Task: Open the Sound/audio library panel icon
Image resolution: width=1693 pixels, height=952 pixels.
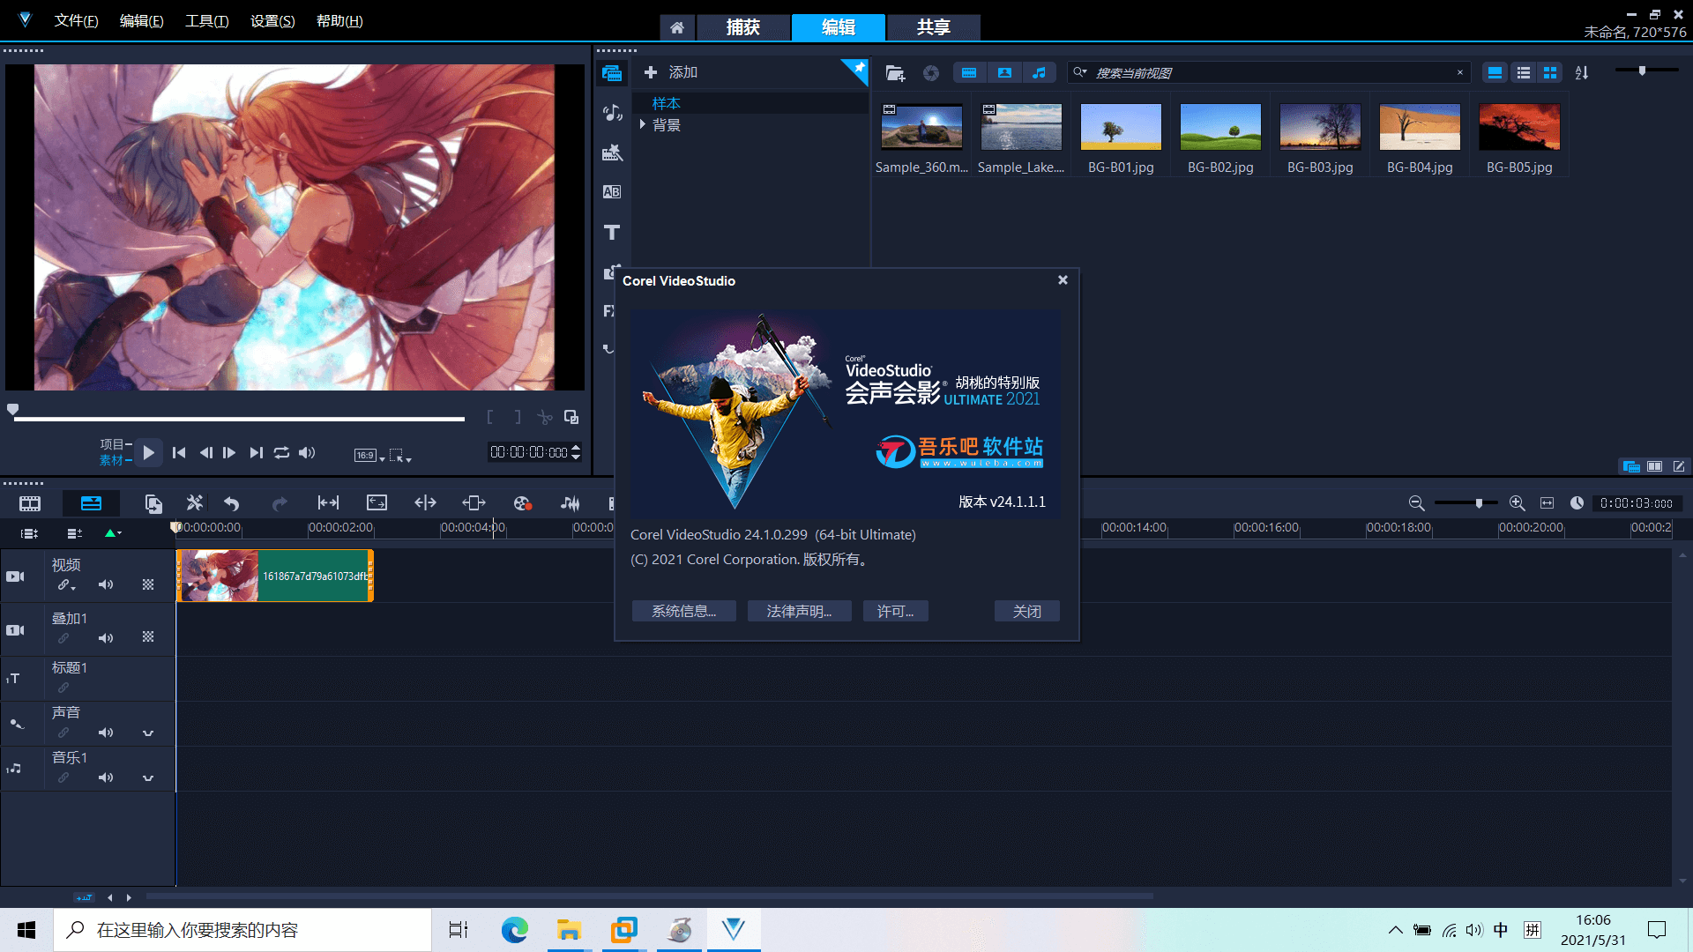Action: (612, 113)
